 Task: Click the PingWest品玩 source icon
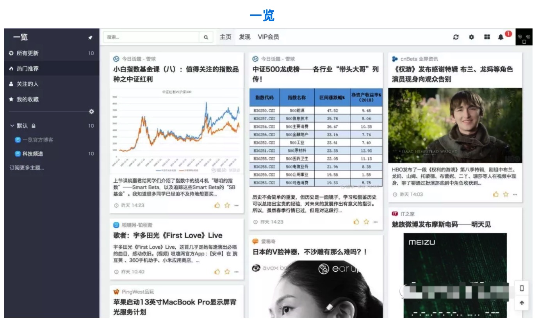(116, 292)
